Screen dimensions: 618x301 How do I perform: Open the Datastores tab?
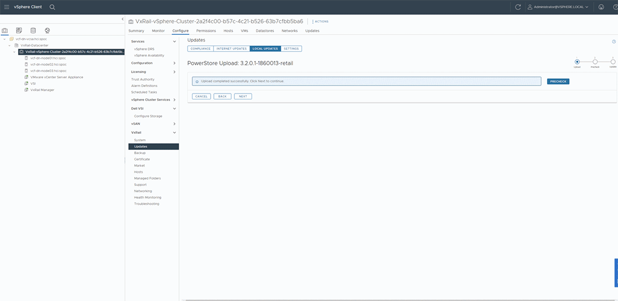265,31
